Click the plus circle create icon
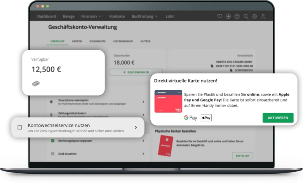 [x=228, y=16]
